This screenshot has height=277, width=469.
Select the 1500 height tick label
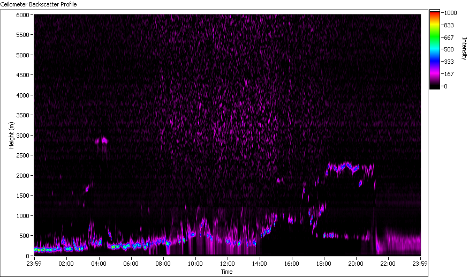click(22, 196)
